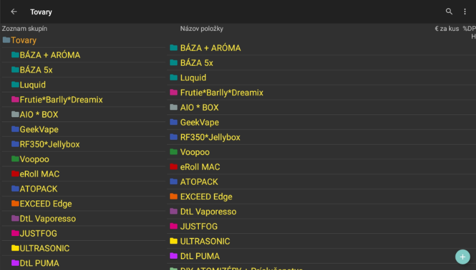Image resolution: width=476 pixels, height=270 pixels.
Task: Click the € za kus column header
Action: [x=446, y=29]
